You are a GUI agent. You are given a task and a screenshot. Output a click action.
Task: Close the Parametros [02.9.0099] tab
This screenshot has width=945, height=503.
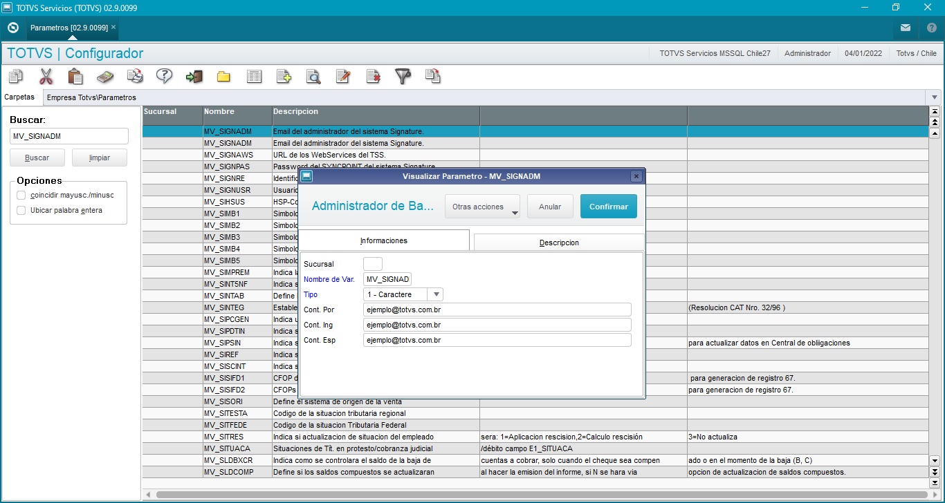pyautogui.click(x=113, y=28)
